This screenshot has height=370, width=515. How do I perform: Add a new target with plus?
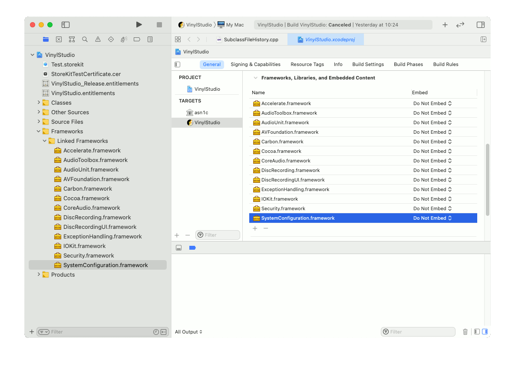177,235
